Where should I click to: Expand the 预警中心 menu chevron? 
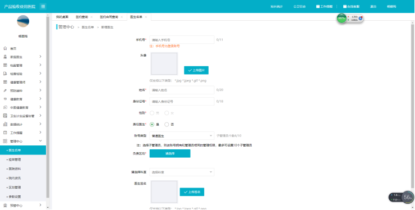40,205
